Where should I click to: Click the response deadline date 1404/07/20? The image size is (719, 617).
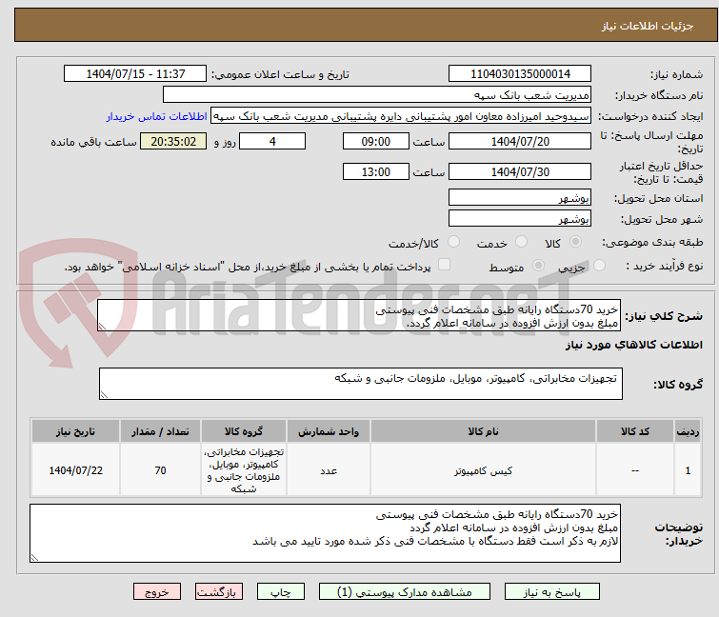[x=520, y=141]
